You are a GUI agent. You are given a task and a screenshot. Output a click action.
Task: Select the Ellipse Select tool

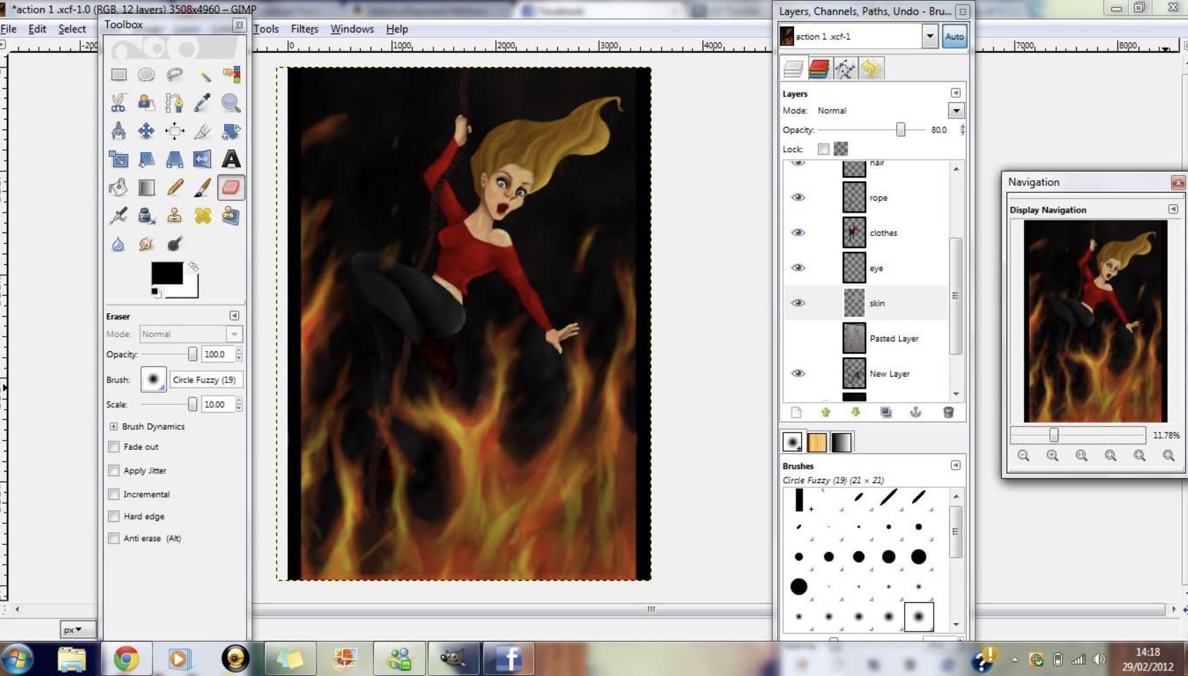(x=147, y=75)
